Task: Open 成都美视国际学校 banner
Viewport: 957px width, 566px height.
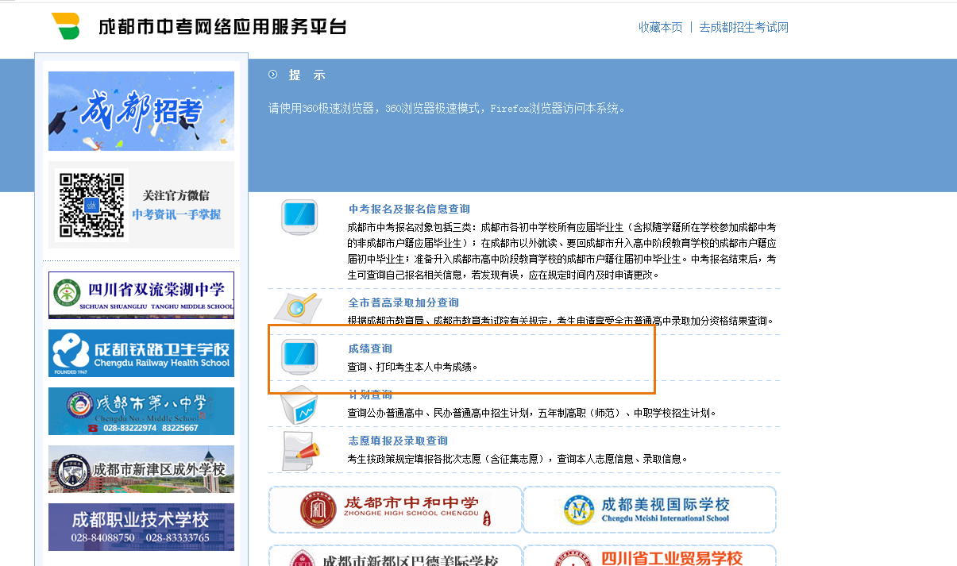Action: coord(649,510)
